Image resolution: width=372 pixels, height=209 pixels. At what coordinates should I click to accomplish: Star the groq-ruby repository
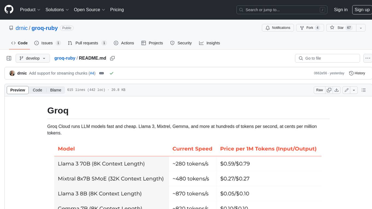tap(341, 28)
